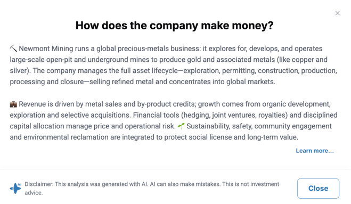This screenshot has height=204, width=351.
Task: Click the outlined Close button
Action: 318,189
